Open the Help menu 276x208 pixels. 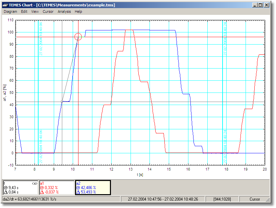click(78, 11)
